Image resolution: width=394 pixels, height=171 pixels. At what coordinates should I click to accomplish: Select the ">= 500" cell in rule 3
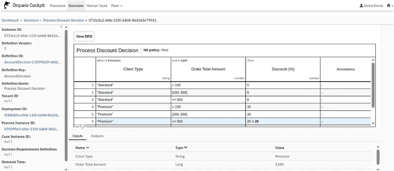coord(208,100)
